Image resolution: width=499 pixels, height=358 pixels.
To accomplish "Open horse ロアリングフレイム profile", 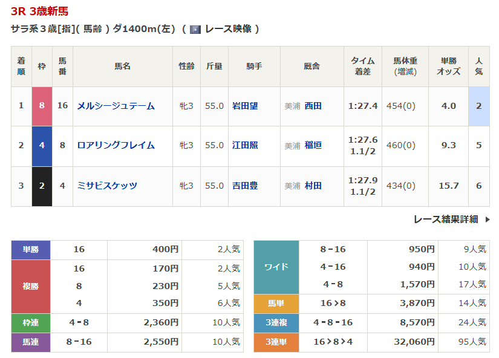I will coord(116,145).
